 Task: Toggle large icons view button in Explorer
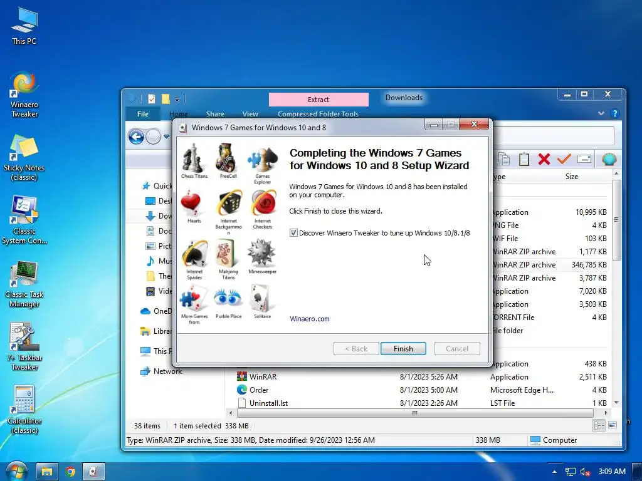pyautogui.click(x=613, y=425)
